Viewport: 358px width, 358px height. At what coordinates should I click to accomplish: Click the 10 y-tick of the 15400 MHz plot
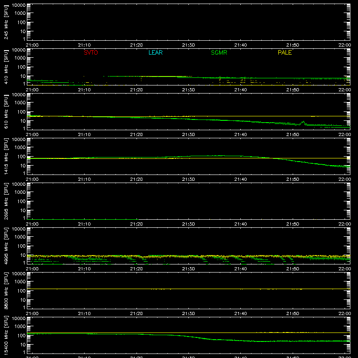tap(23, 345)
